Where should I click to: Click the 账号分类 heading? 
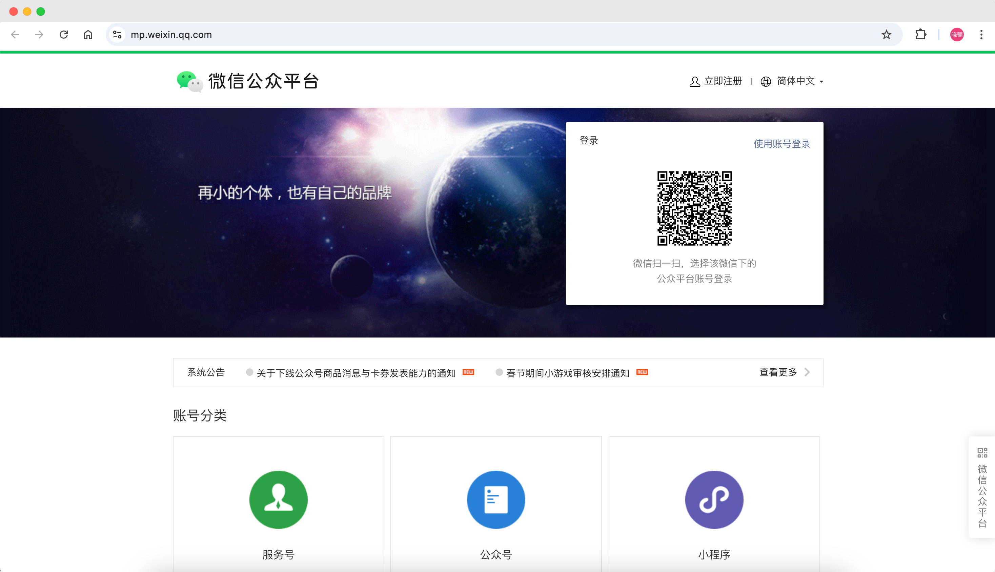tap(200, 415)
